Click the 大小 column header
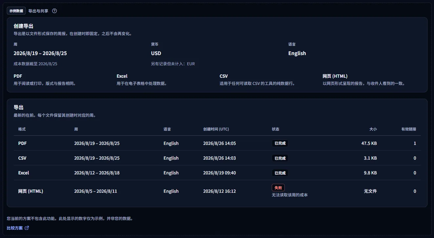Screen dimensions: 434x238 tap(373, 129)
